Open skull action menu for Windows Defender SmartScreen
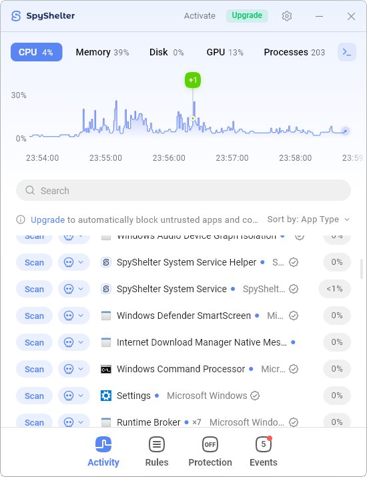The width and height of the screenshot is (367, 477). pos(74,316)
